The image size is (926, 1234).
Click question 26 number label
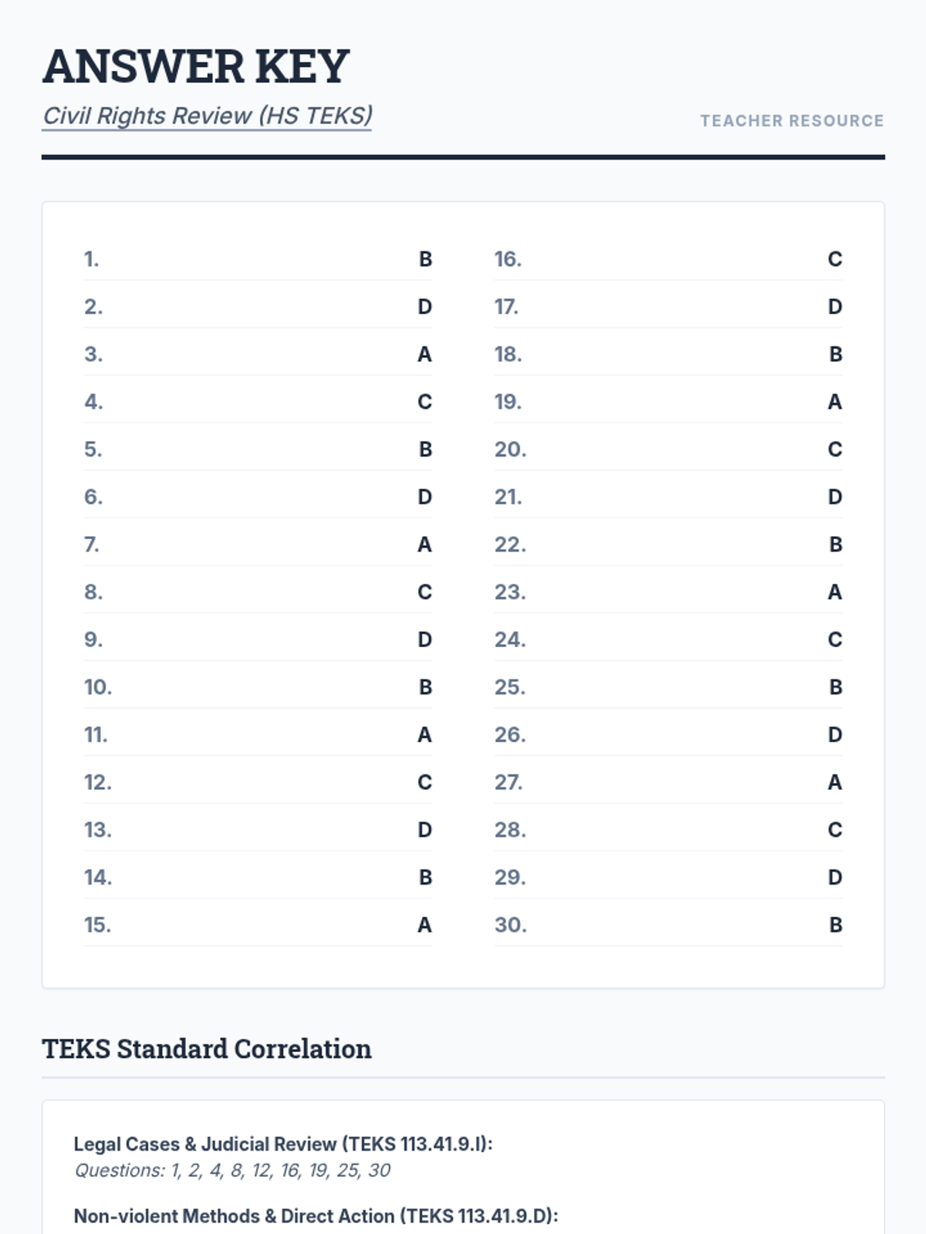coord(510,735)
